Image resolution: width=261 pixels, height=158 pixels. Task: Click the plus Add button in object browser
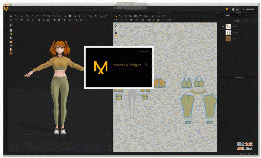pyautogui.click(x=237, y=21)
